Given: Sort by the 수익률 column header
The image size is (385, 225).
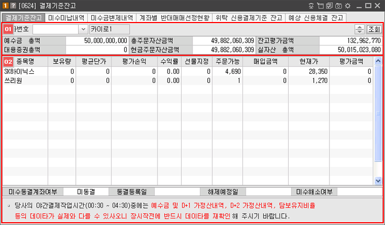Looking at the screenshot, I should (x=169, y=61).
